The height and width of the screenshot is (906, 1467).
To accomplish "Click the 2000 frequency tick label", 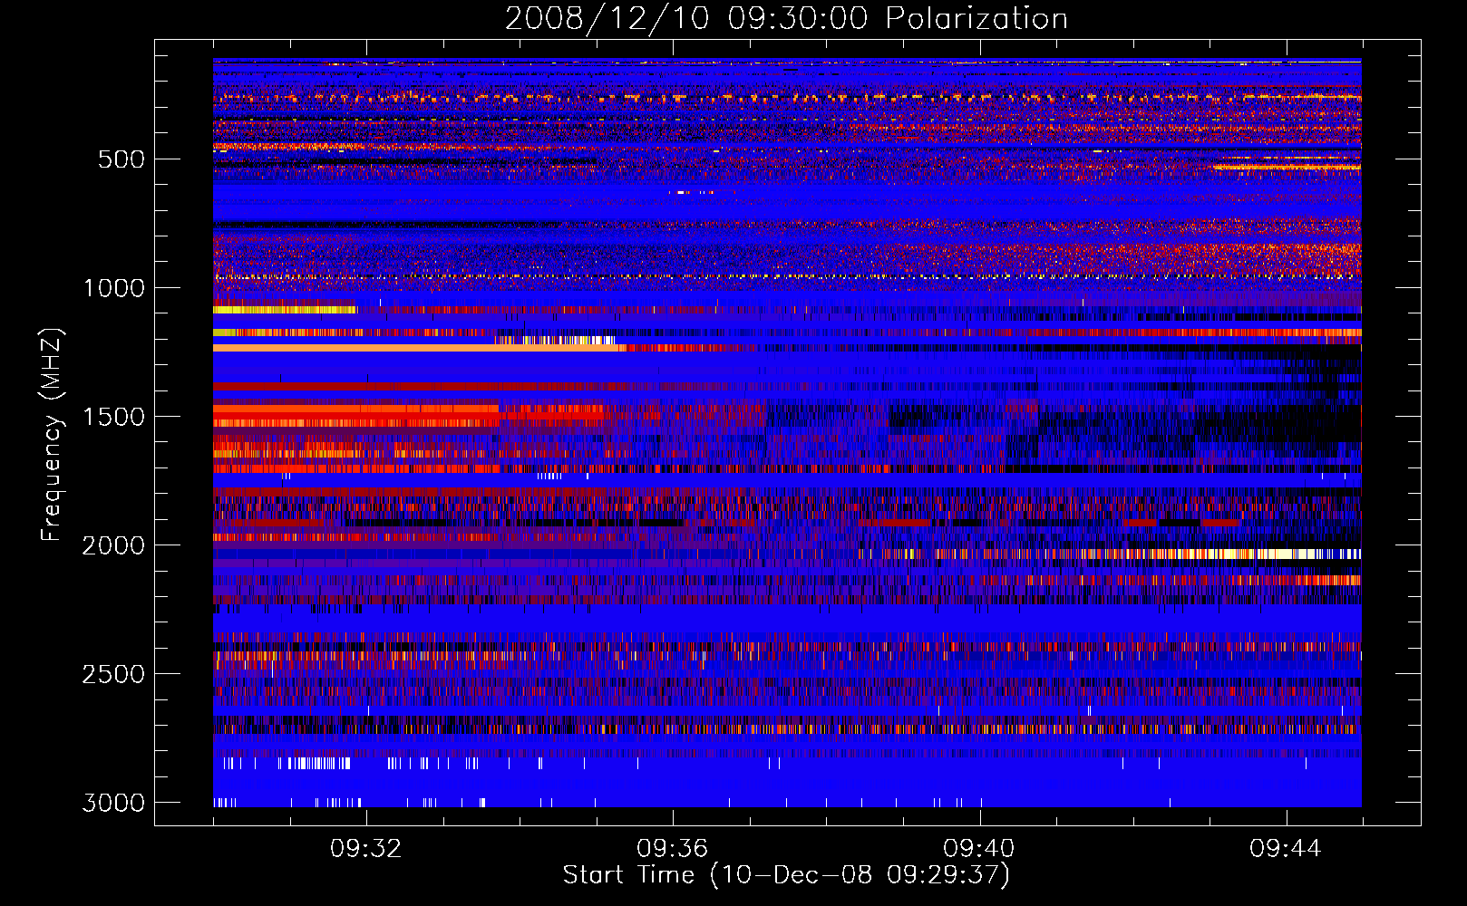I will click(x=113, y=545).
